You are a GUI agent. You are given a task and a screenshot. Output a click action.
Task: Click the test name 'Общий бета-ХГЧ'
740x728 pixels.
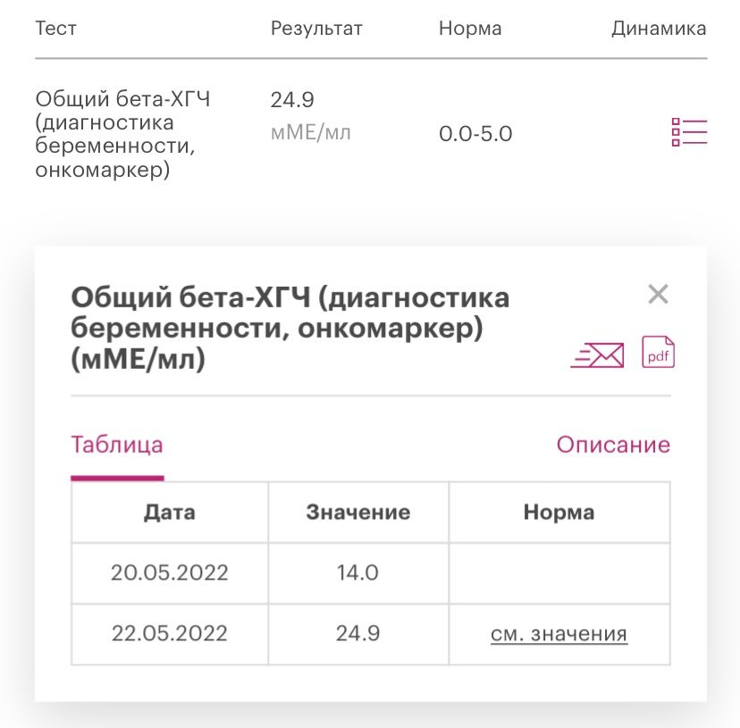click(122, 98)
